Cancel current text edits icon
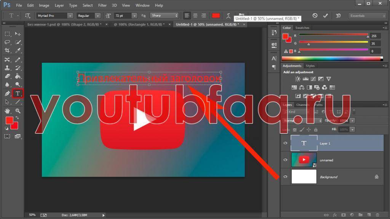This screenshot has height=219, width=390. 315,16
